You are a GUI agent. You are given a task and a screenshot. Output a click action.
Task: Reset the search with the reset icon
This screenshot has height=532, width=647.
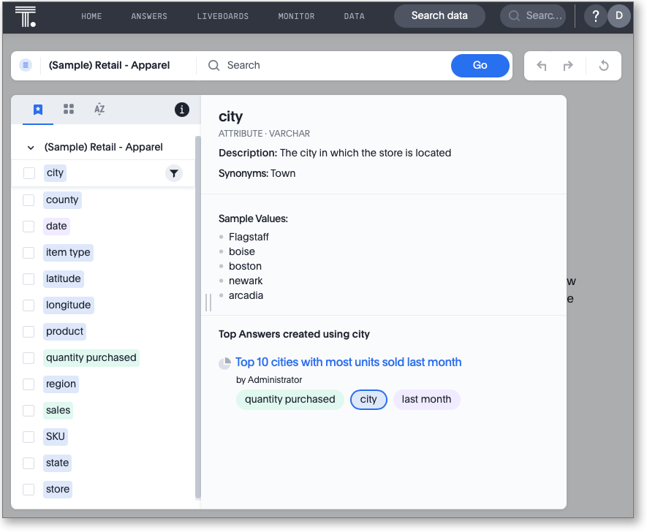coord(604,66)
